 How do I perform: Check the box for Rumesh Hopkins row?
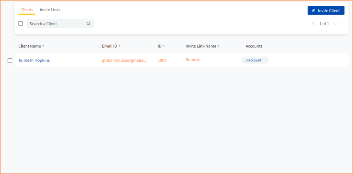pyautogui.click(x=10, y=60)
